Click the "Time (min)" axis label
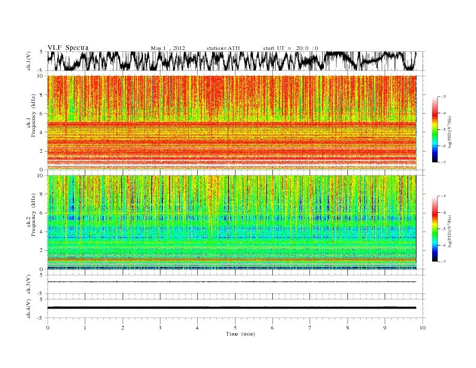Viewport: 476px width, 368px height. [x=240, y=334]
